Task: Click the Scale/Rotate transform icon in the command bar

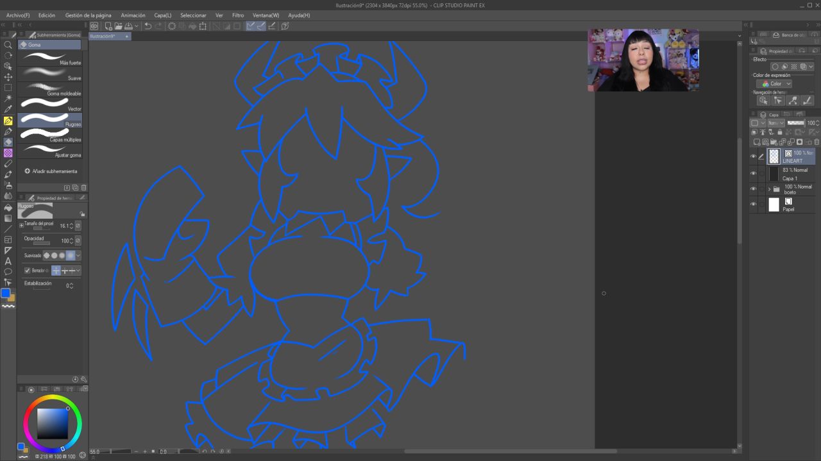Action: [203, 26]
